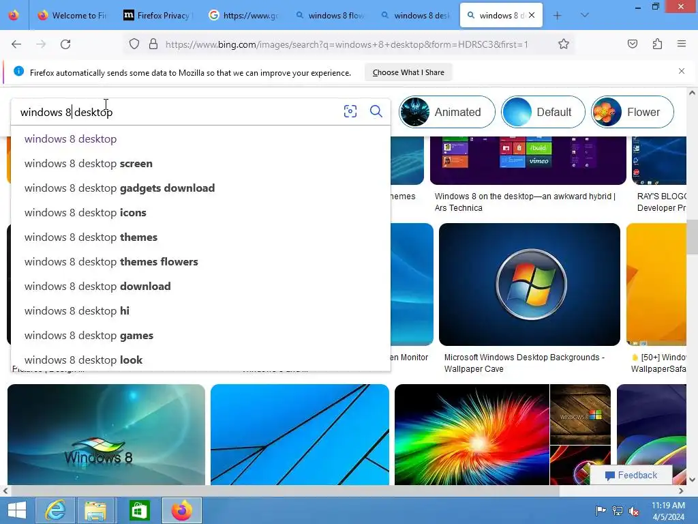Choose windows 8 desktop icons suggestion
Viewport: 698px width, 524px height.
201,213
